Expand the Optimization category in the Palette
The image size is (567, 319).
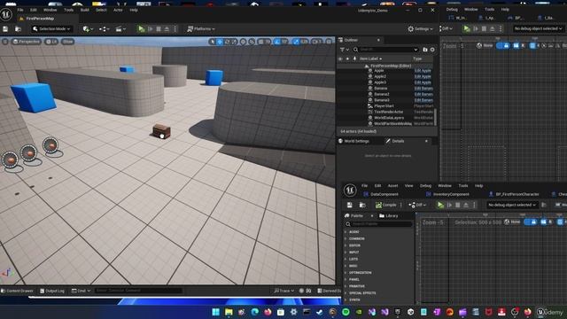click(x=360, y=273)
